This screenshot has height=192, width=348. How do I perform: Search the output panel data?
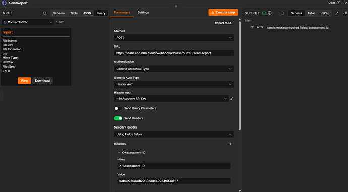click(x=282, y=13)
